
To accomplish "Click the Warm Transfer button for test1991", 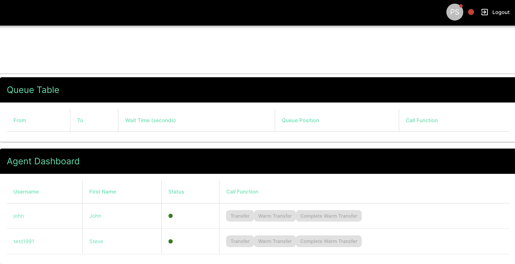I will coord(275,241).
